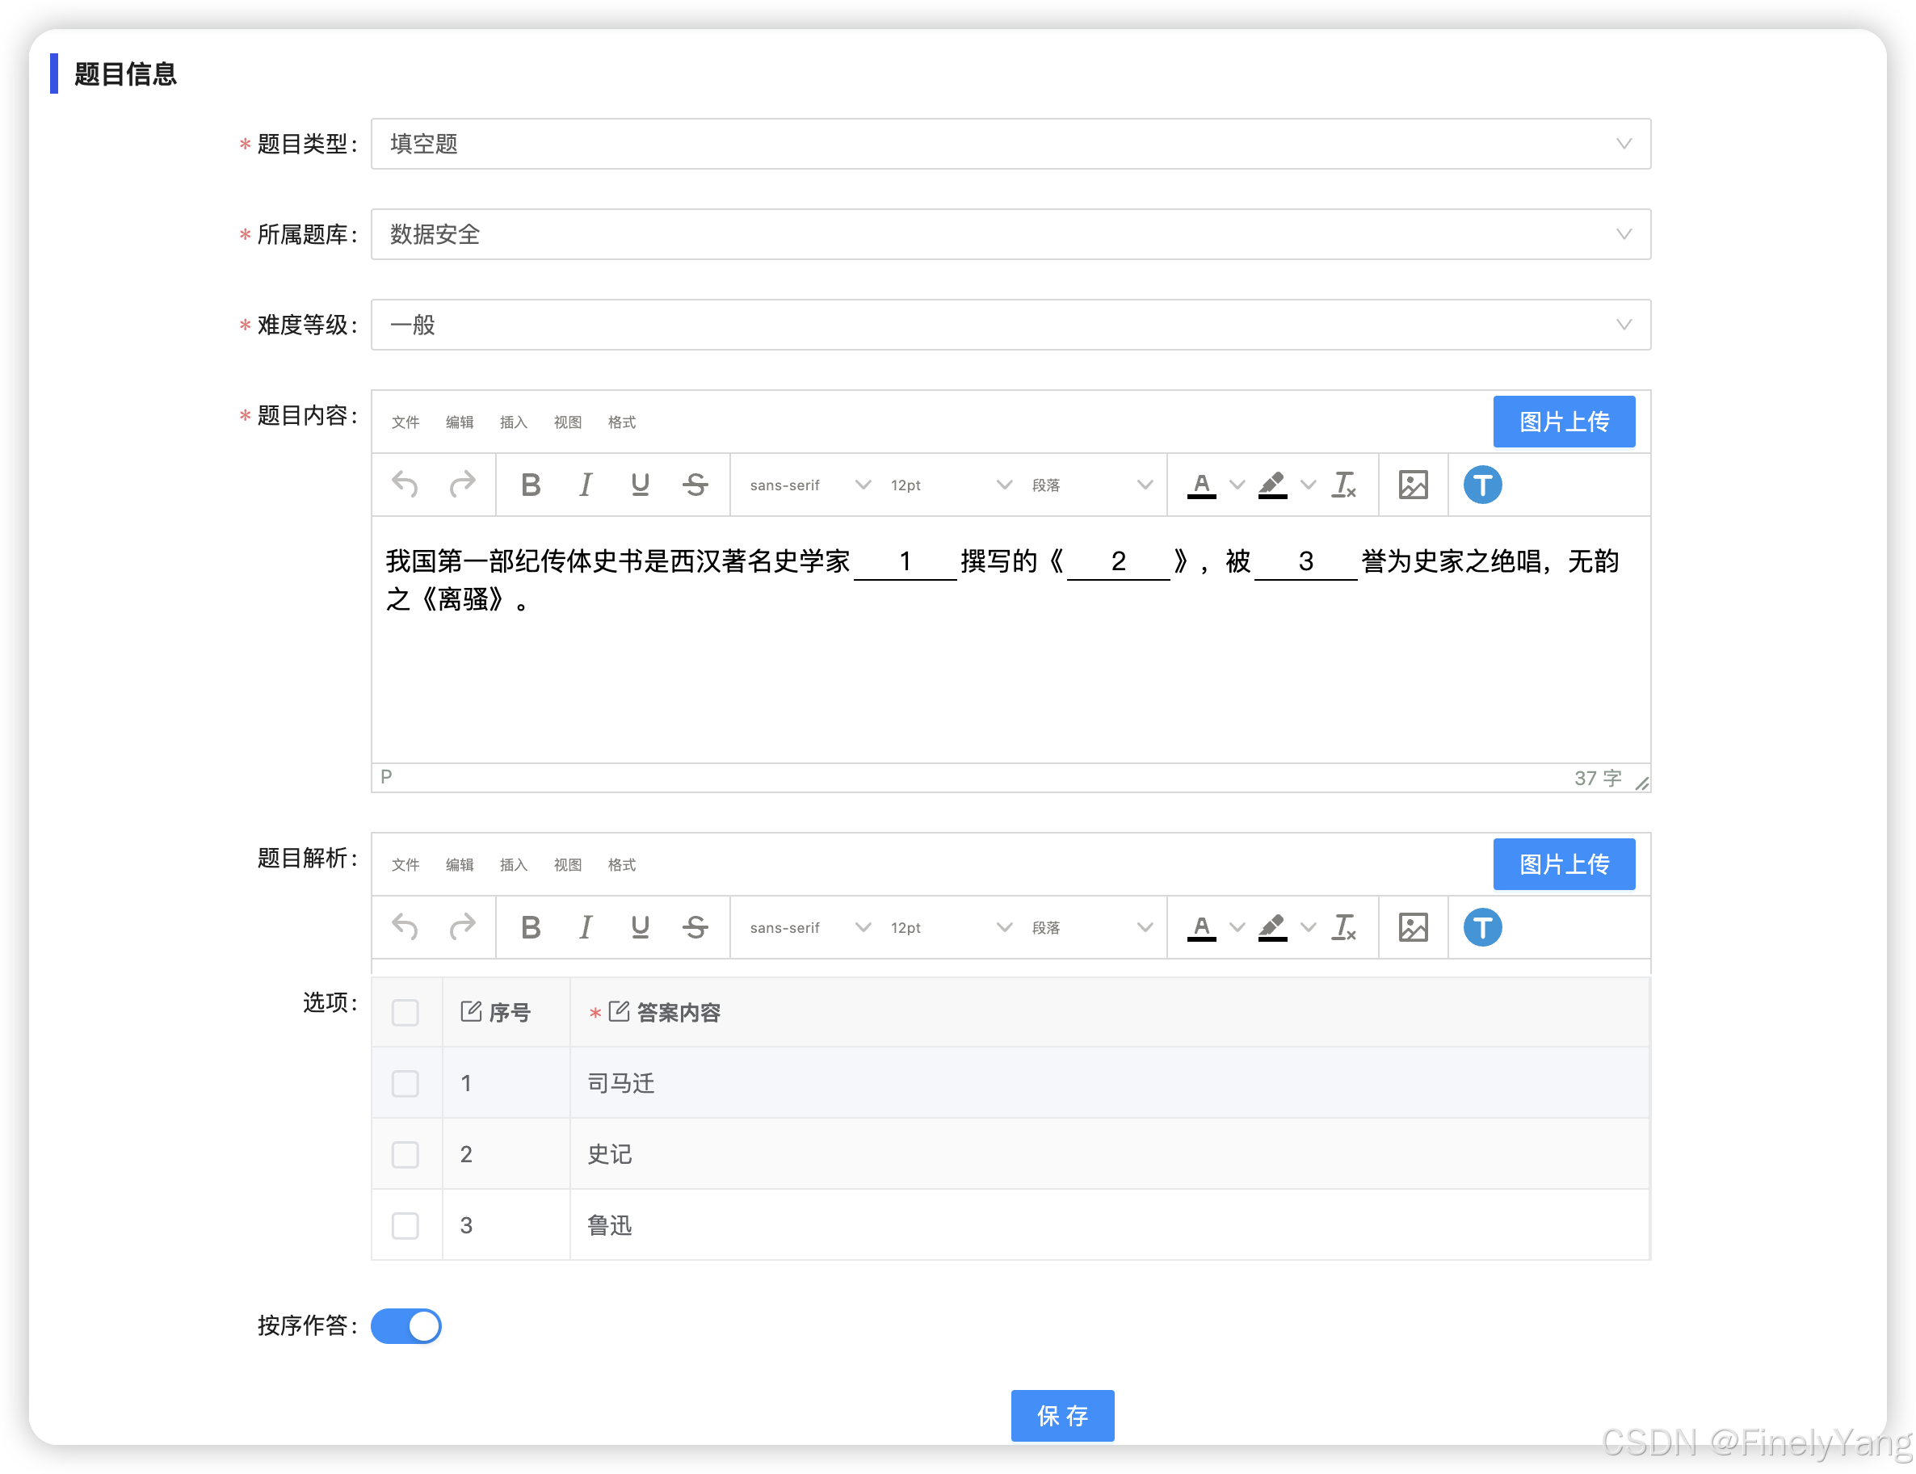The image size is (1916, 1474).
Task: Click Italic in question content editor
Action: pos(585,485)
